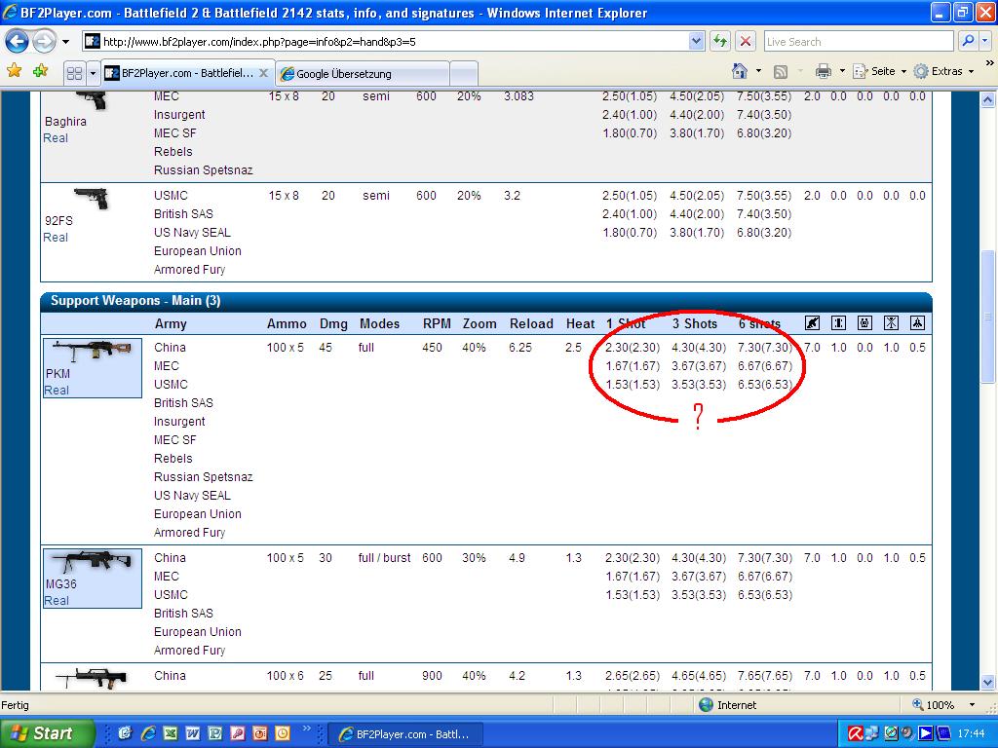Go back with the browser Back arrow

(17, 42)
